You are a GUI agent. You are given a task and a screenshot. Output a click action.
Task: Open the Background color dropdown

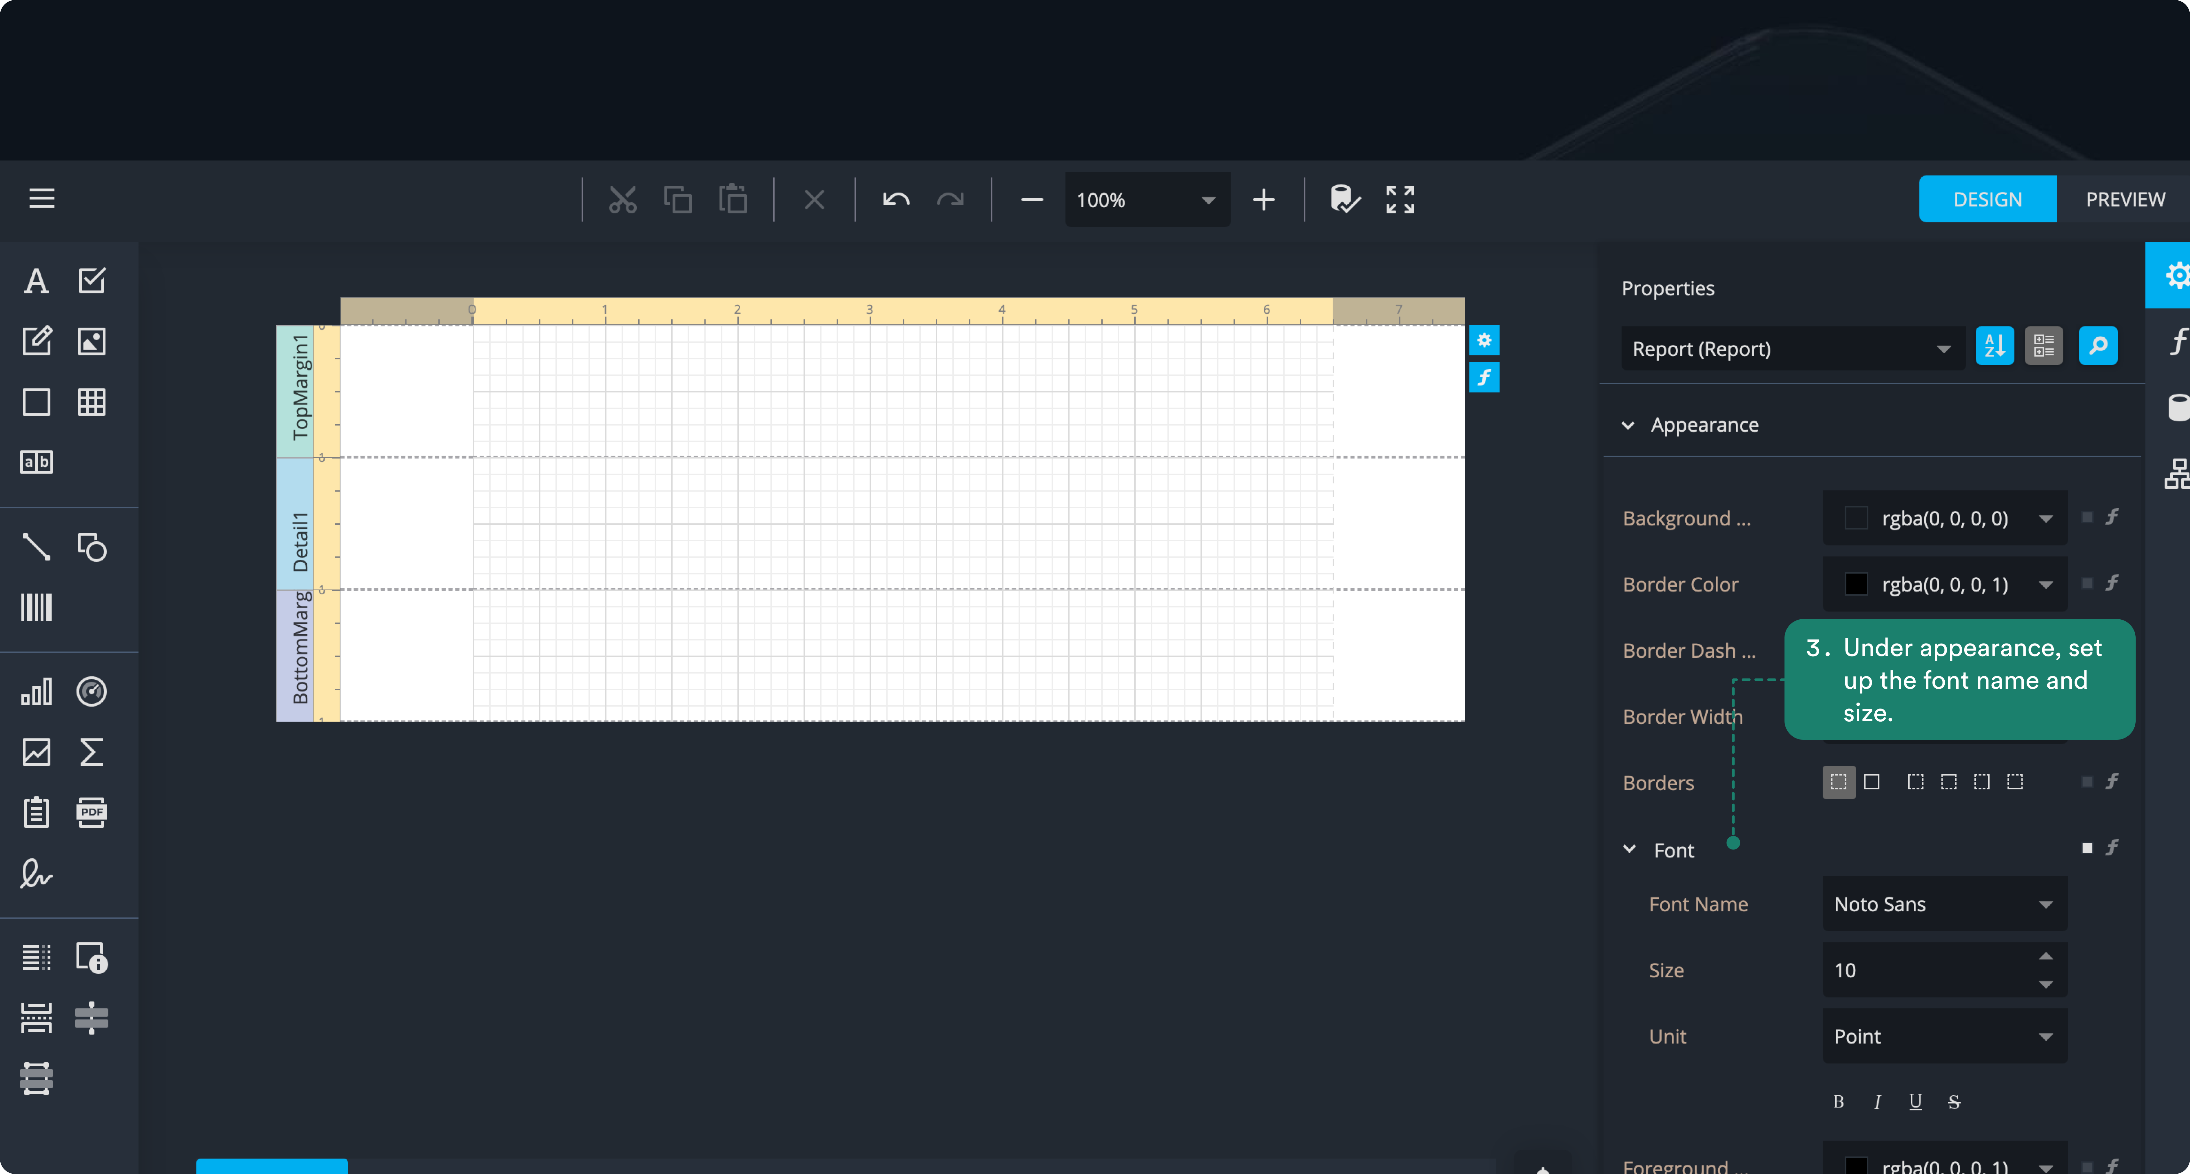point(1945,518)
